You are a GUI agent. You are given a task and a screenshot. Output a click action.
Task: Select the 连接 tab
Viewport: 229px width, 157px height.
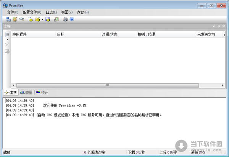(x=11, y=92)
